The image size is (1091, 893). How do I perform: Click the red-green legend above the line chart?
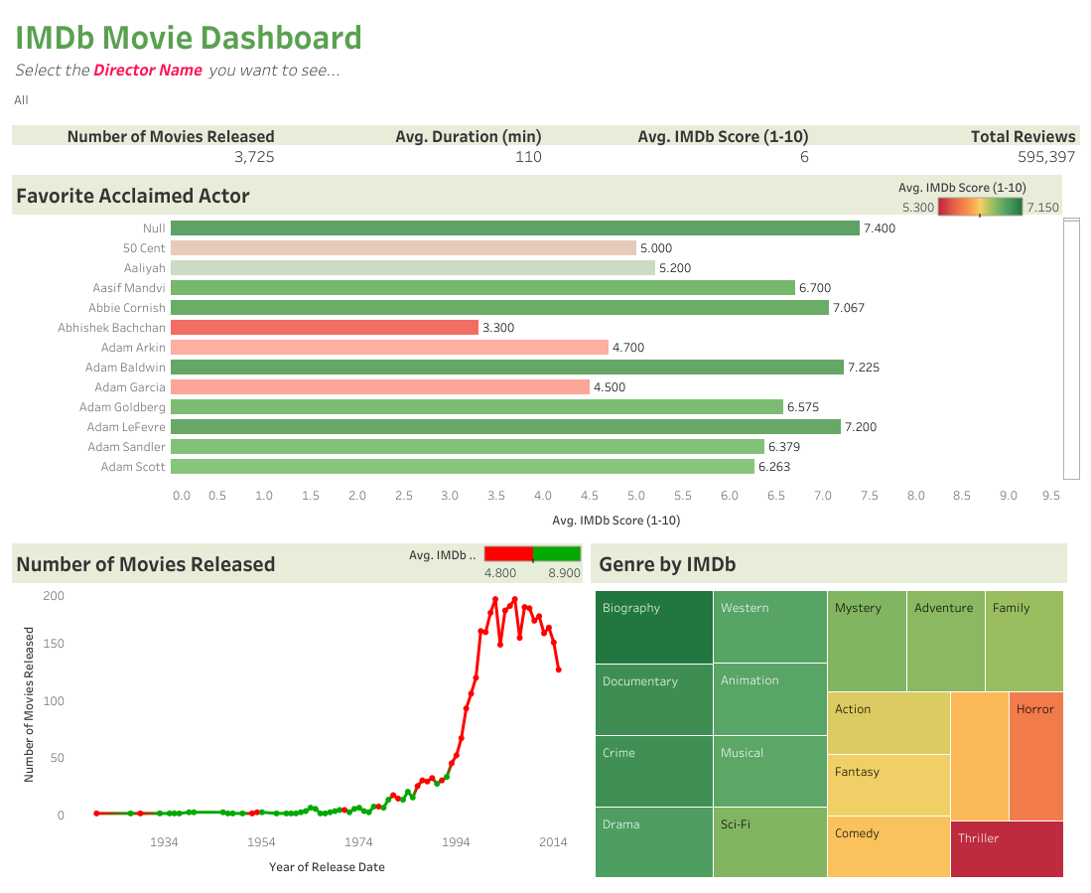pos(531,554)
